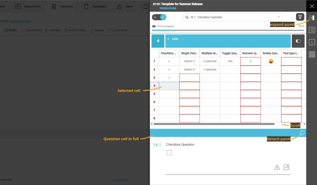Open the PRODUCCIÓN link
This screenshot has height=185, width=317.
(x=20, y=21)
